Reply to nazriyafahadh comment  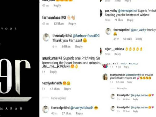pos(67,89)
